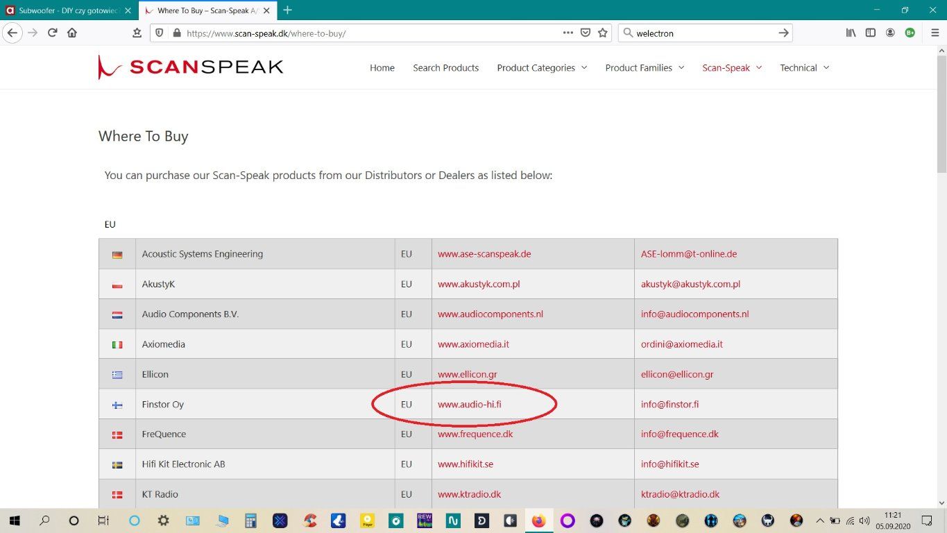Toggle the Firefox sidebar view

click(x=870, y=33)
